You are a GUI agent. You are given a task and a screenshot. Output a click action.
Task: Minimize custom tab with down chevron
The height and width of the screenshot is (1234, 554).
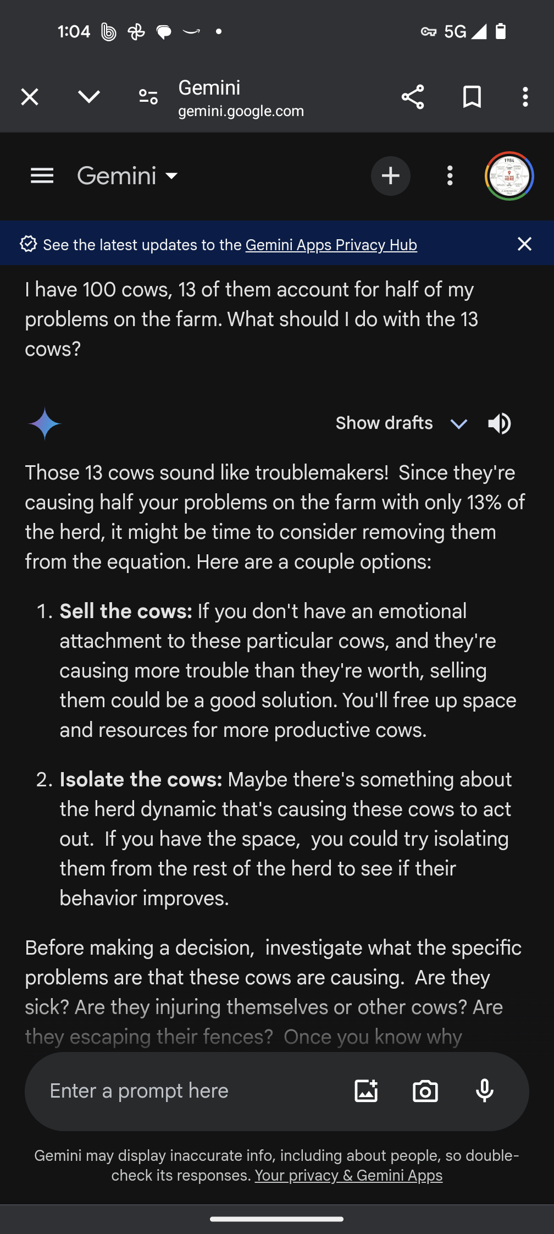click(89, 97)
